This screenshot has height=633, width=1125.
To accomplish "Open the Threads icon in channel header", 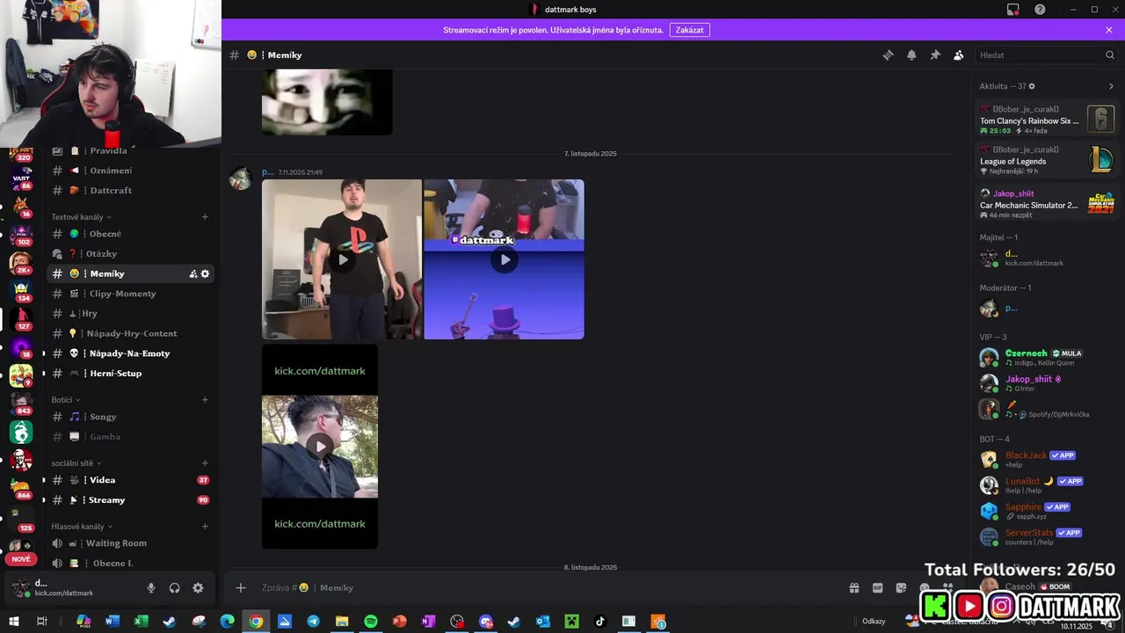I will coord(888,55).
